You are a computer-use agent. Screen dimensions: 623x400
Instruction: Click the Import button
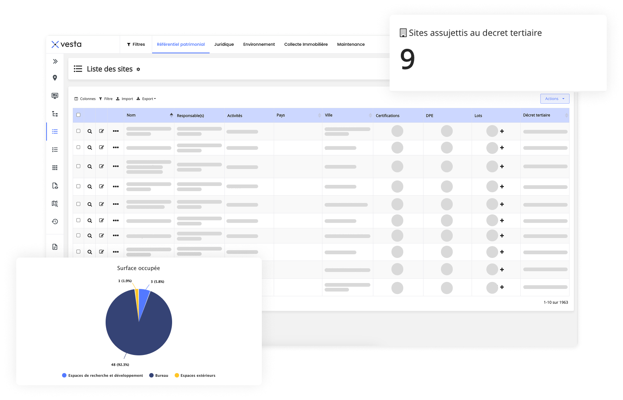(x=124, y=99)
